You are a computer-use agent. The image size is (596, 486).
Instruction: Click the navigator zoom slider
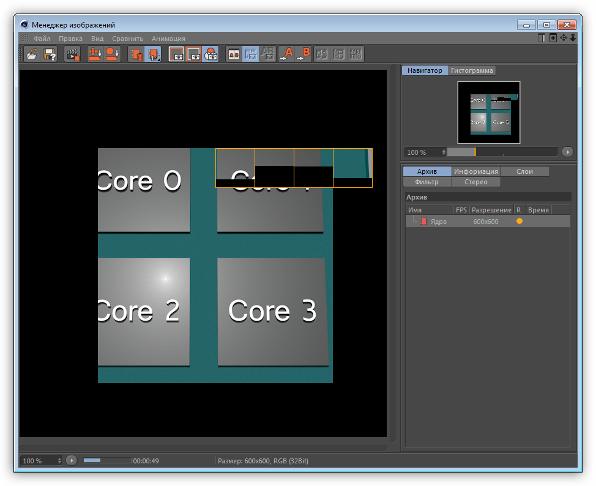pyautogui.click(x=502, y=152)
